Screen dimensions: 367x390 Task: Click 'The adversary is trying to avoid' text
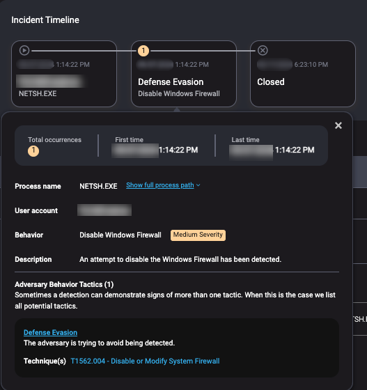(x=99, y=343)
